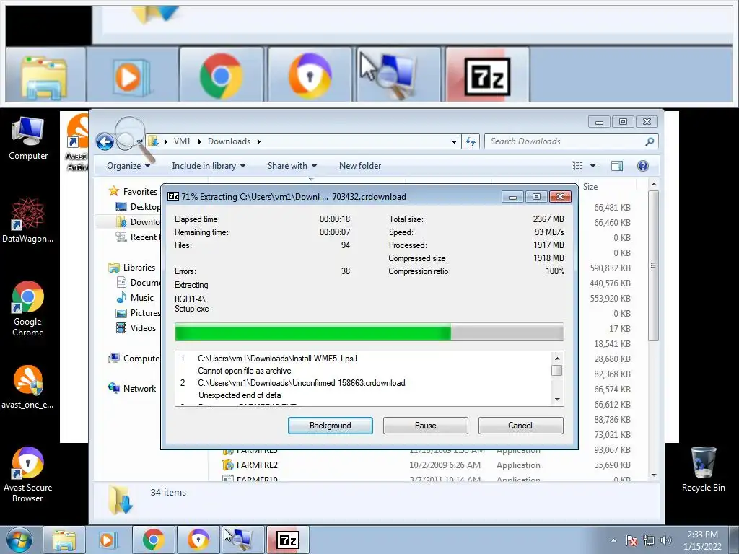Open Computer desktop icon
The height and width of the screenshot is (554, 739).
[28, 138]
